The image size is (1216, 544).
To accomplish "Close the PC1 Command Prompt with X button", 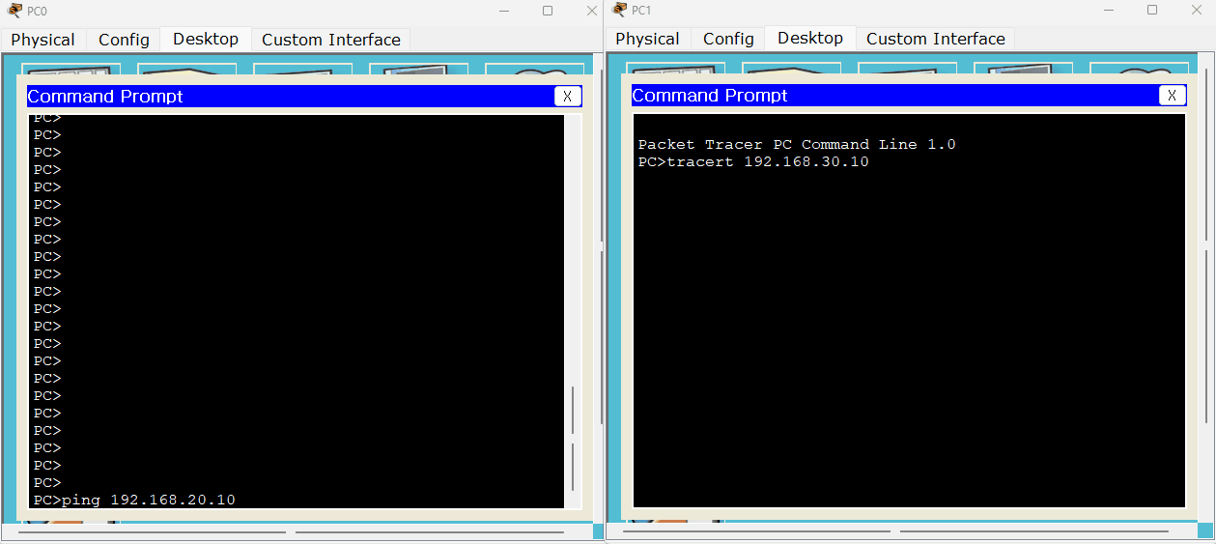I will [x=1173, y=95].
